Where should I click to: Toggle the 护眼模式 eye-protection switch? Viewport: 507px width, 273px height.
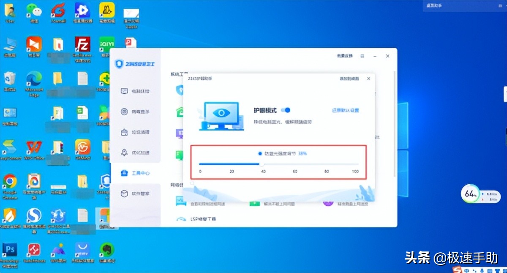[x=286, y=110]
